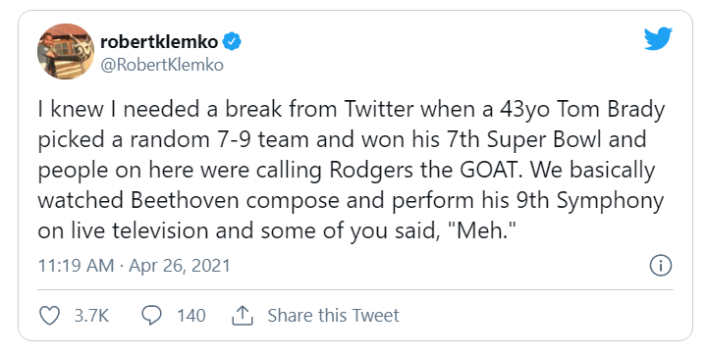The width and height of the screenshot is (708, 355).
Task: Click the 'Share this Tweet' link
Action: pyautogui.click(x=333, y=316)
